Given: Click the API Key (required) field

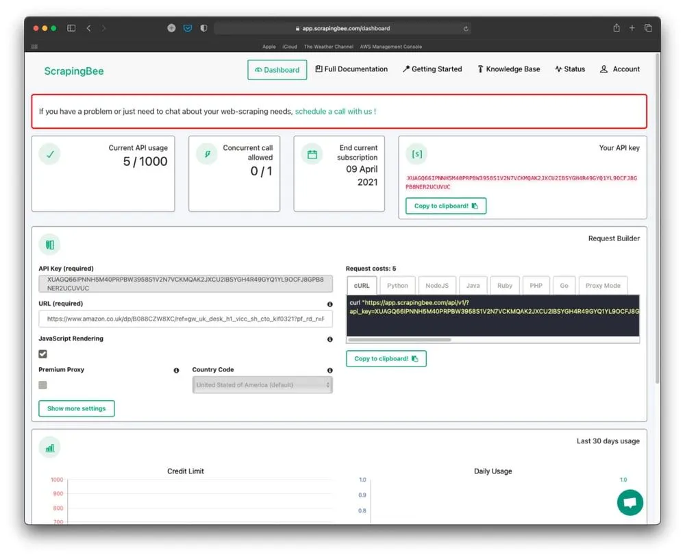Looking at the screenshot, I should pyautogui.click(x=185, y=284).
